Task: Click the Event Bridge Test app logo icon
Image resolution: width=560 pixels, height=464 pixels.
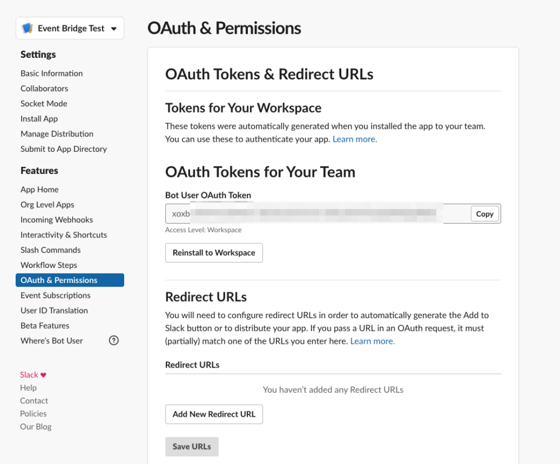Action: (27, 28)
